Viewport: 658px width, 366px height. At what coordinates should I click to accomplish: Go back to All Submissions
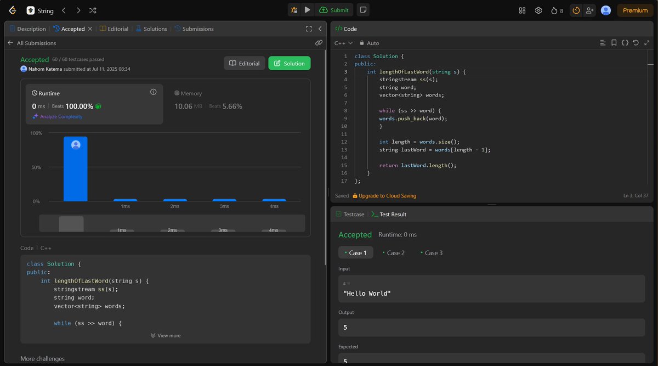(32, 43)
